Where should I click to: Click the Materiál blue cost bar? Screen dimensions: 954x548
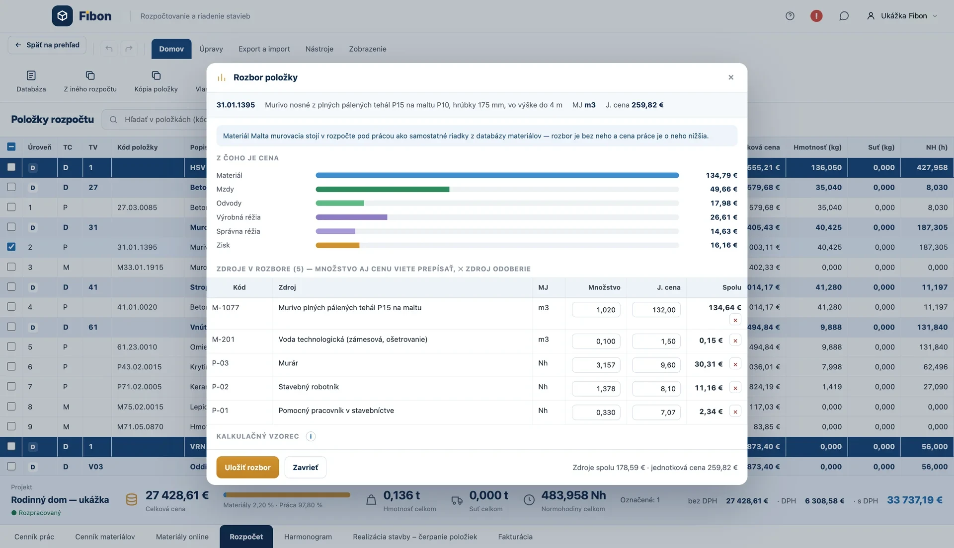[497, 175]
